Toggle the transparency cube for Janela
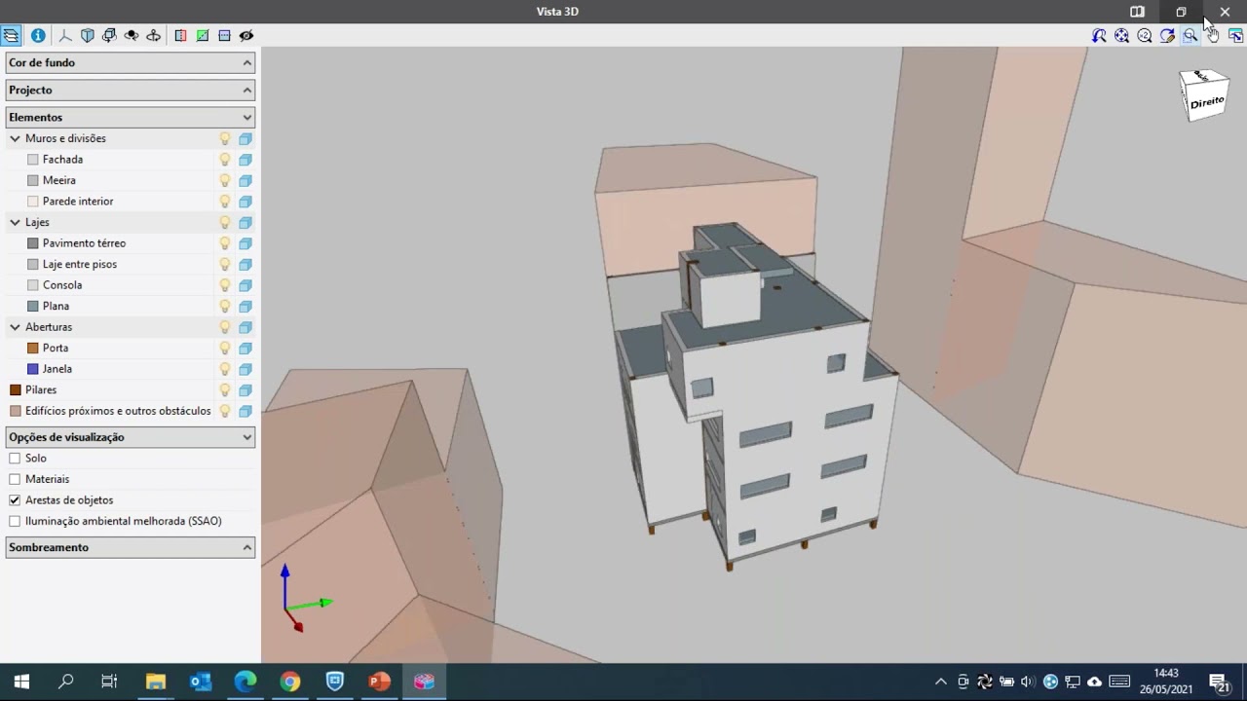Viewport: 1247px width, 701px height. click(x=246, y=369)
